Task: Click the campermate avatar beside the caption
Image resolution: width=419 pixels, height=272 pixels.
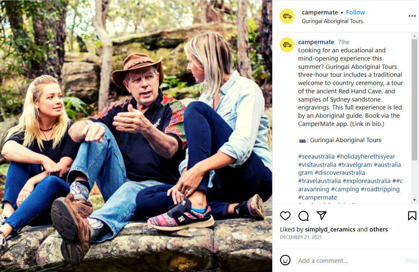Action: point(287,45)
